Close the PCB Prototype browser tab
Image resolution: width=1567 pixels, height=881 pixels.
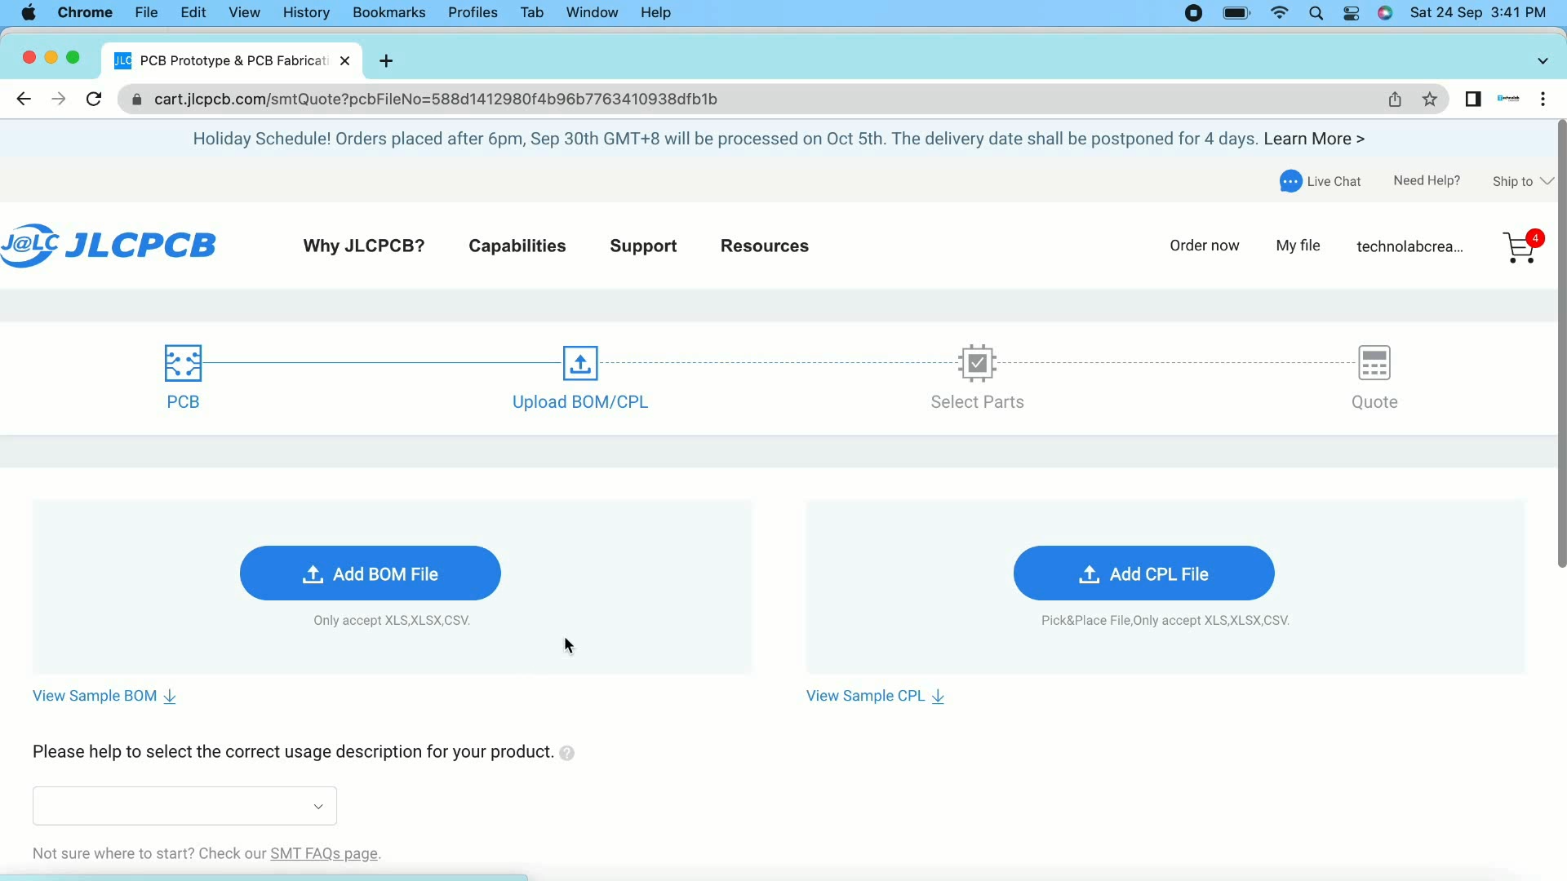344,60
